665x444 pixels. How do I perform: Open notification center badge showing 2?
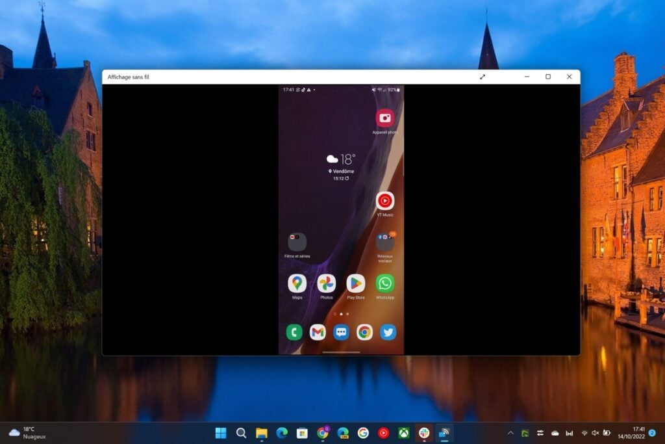[x=652, y=433]
